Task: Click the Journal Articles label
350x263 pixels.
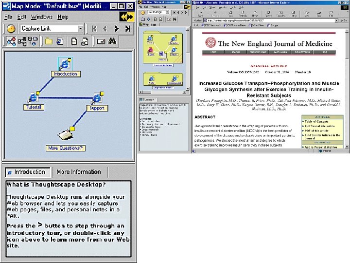Action: (163, 65)
